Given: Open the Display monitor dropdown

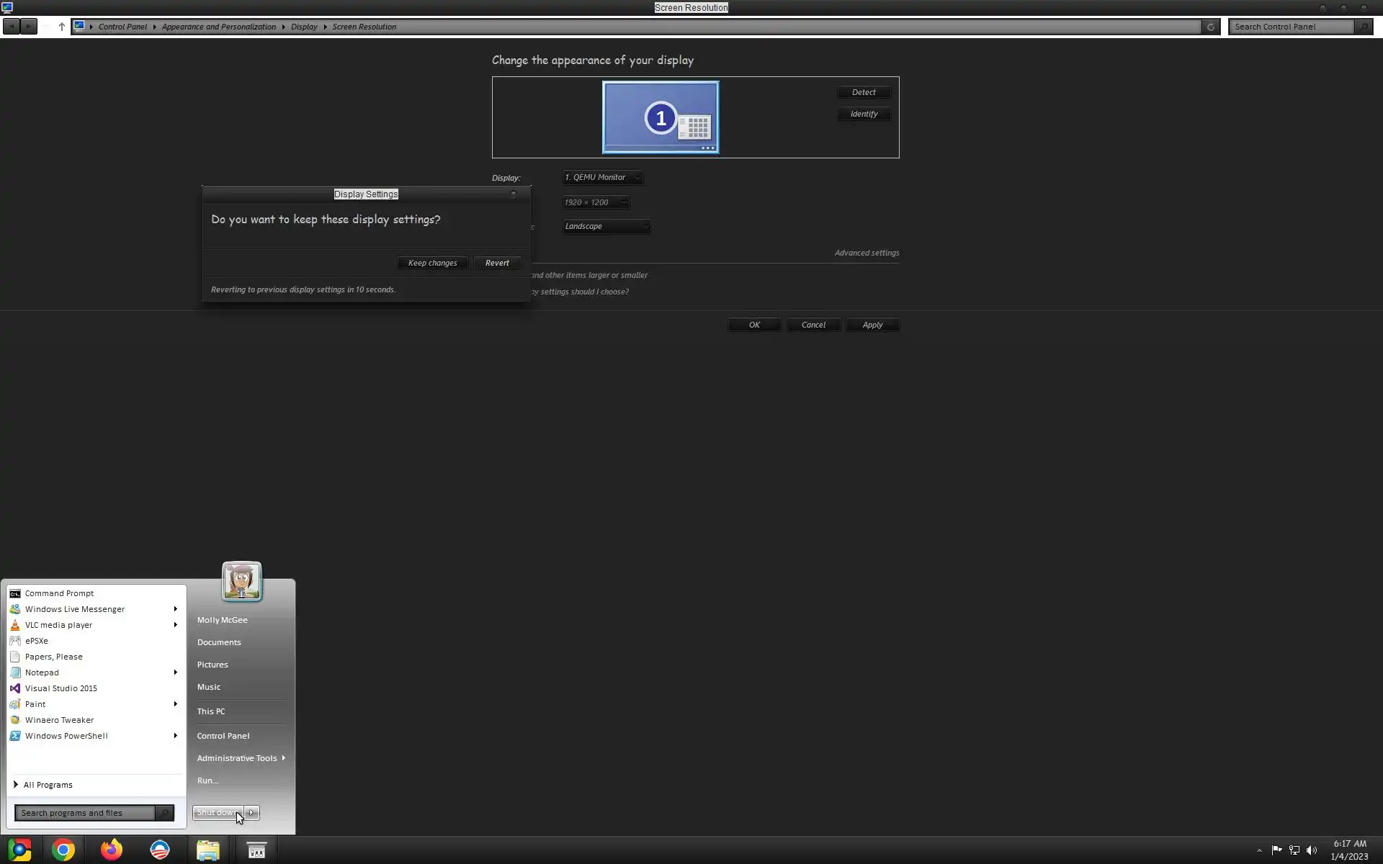Looking at the screenshot, I should [602, 177].
